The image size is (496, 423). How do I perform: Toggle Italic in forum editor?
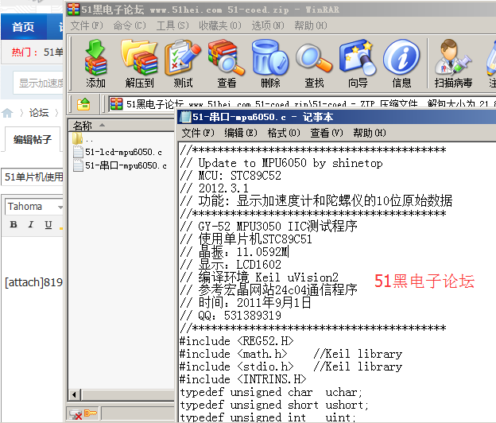pos(31,224)
